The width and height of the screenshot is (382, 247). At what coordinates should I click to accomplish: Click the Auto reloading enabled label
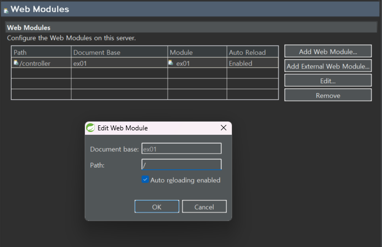[x=185, y=180]
